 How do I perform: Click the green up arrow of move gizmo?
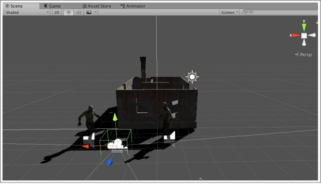tap(115, 117)
